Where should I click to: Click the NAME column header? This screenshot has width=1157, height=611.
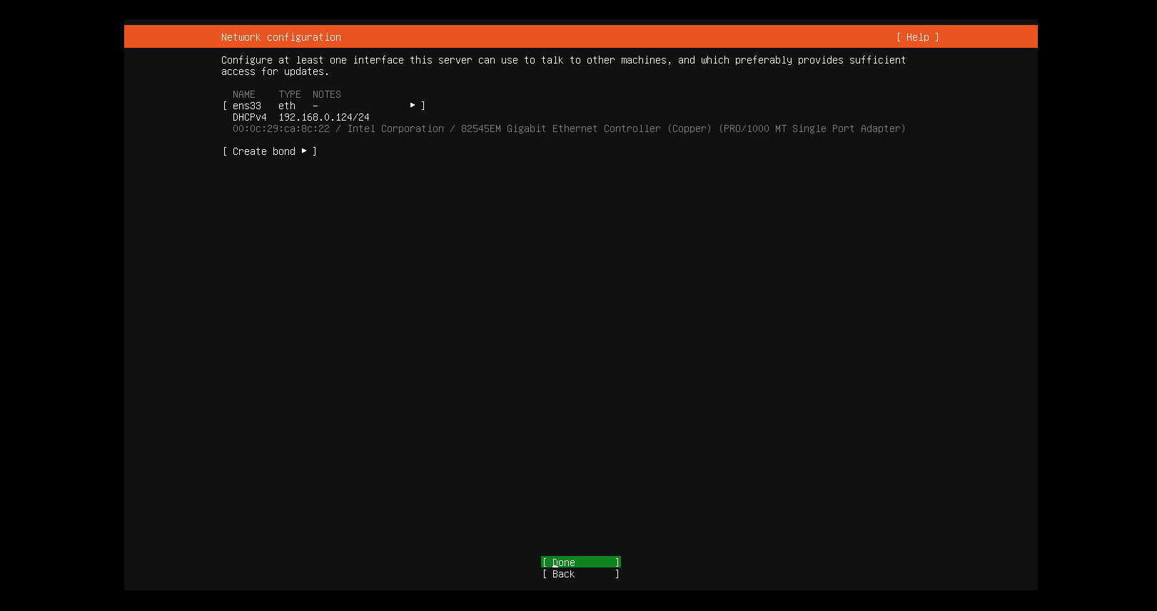click(x=243, y=94)
